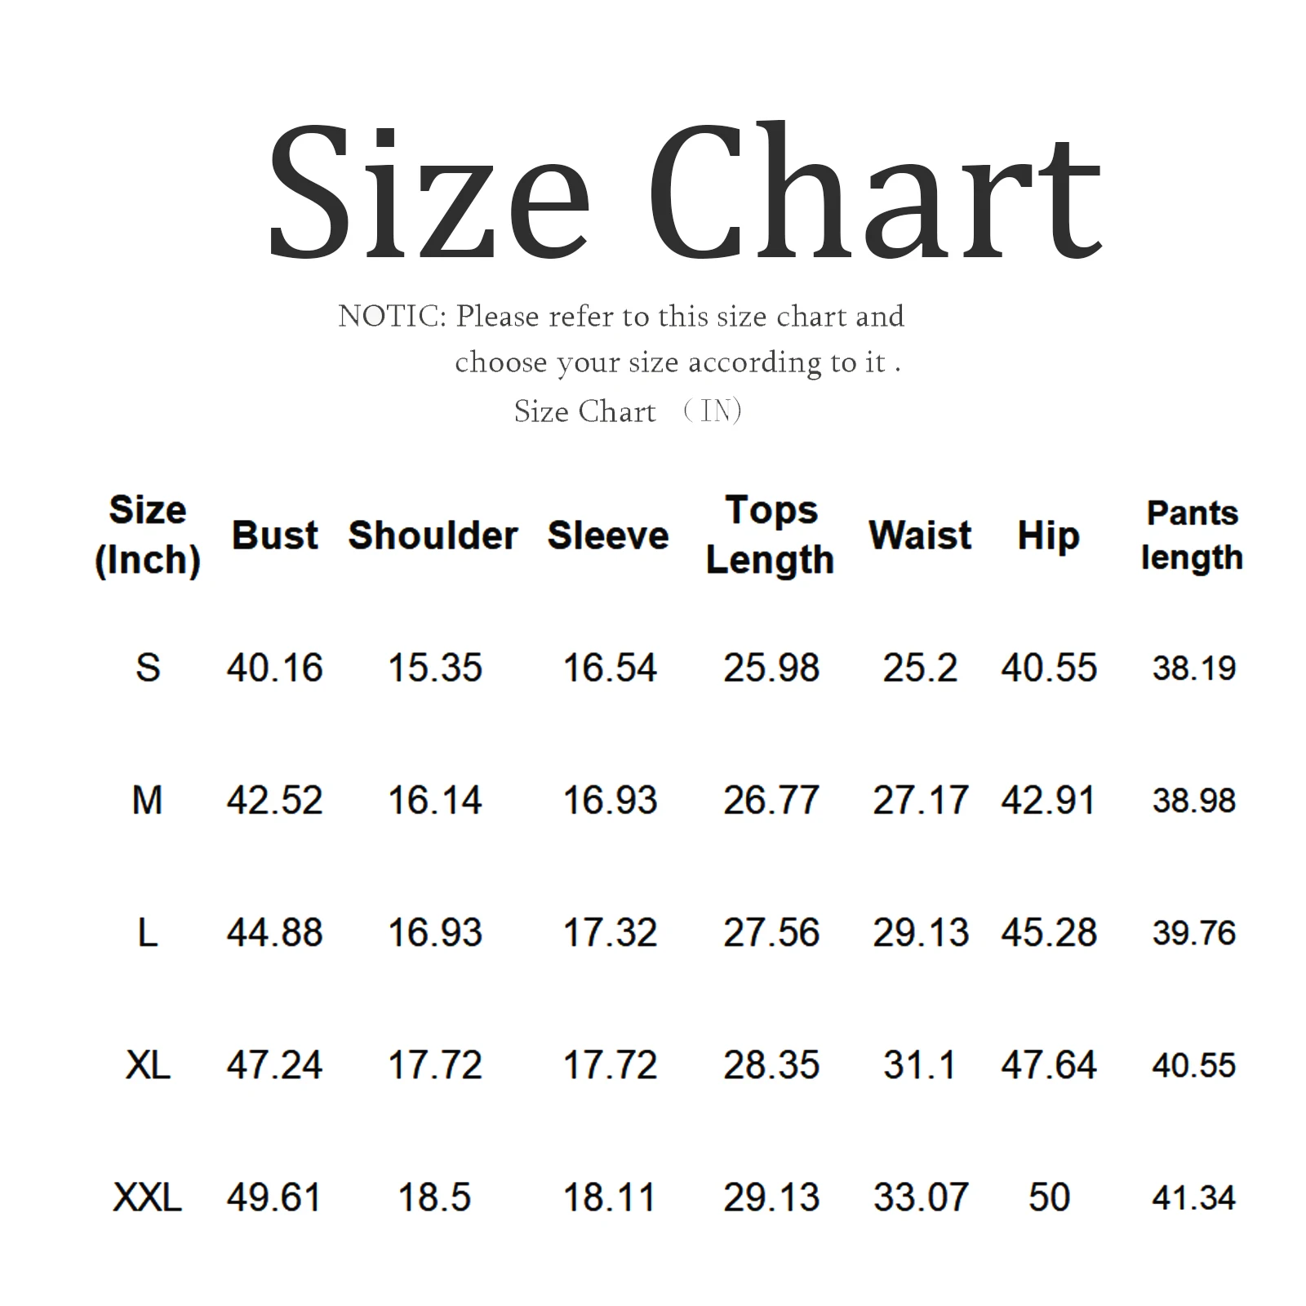Viewport: 1306px width, 1306px height.
Task: Click hip value 50 for XXL
Action: click(1049, 1198)
